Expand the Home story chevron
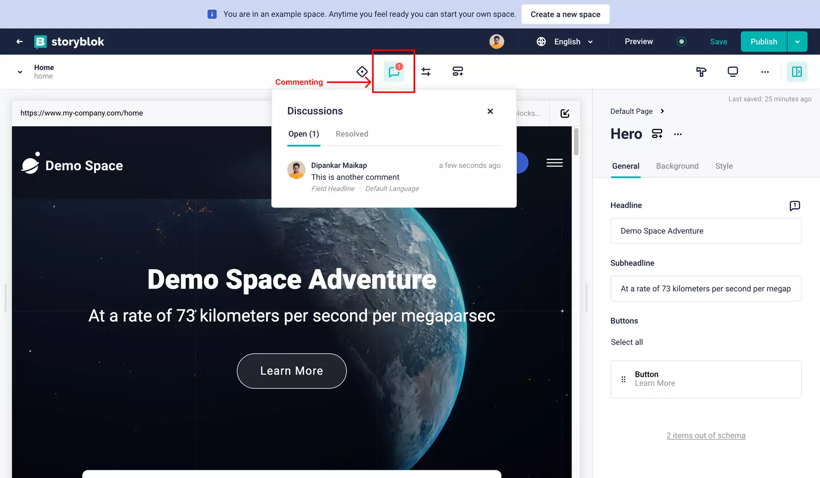The width and height of the screenshot is (820, 478). [x=20, y=72]
